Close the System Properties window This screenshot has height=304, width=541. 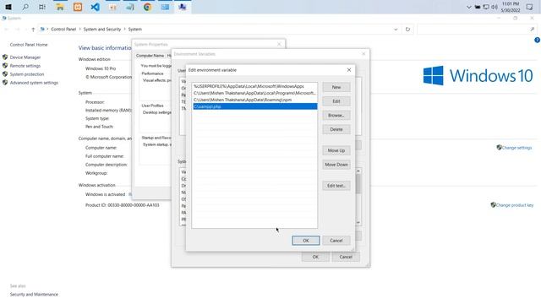coord(279,44)
